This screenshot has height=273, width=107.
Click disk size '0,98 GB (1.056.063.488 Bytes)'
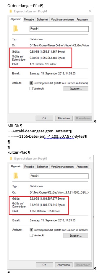[47, 58]
